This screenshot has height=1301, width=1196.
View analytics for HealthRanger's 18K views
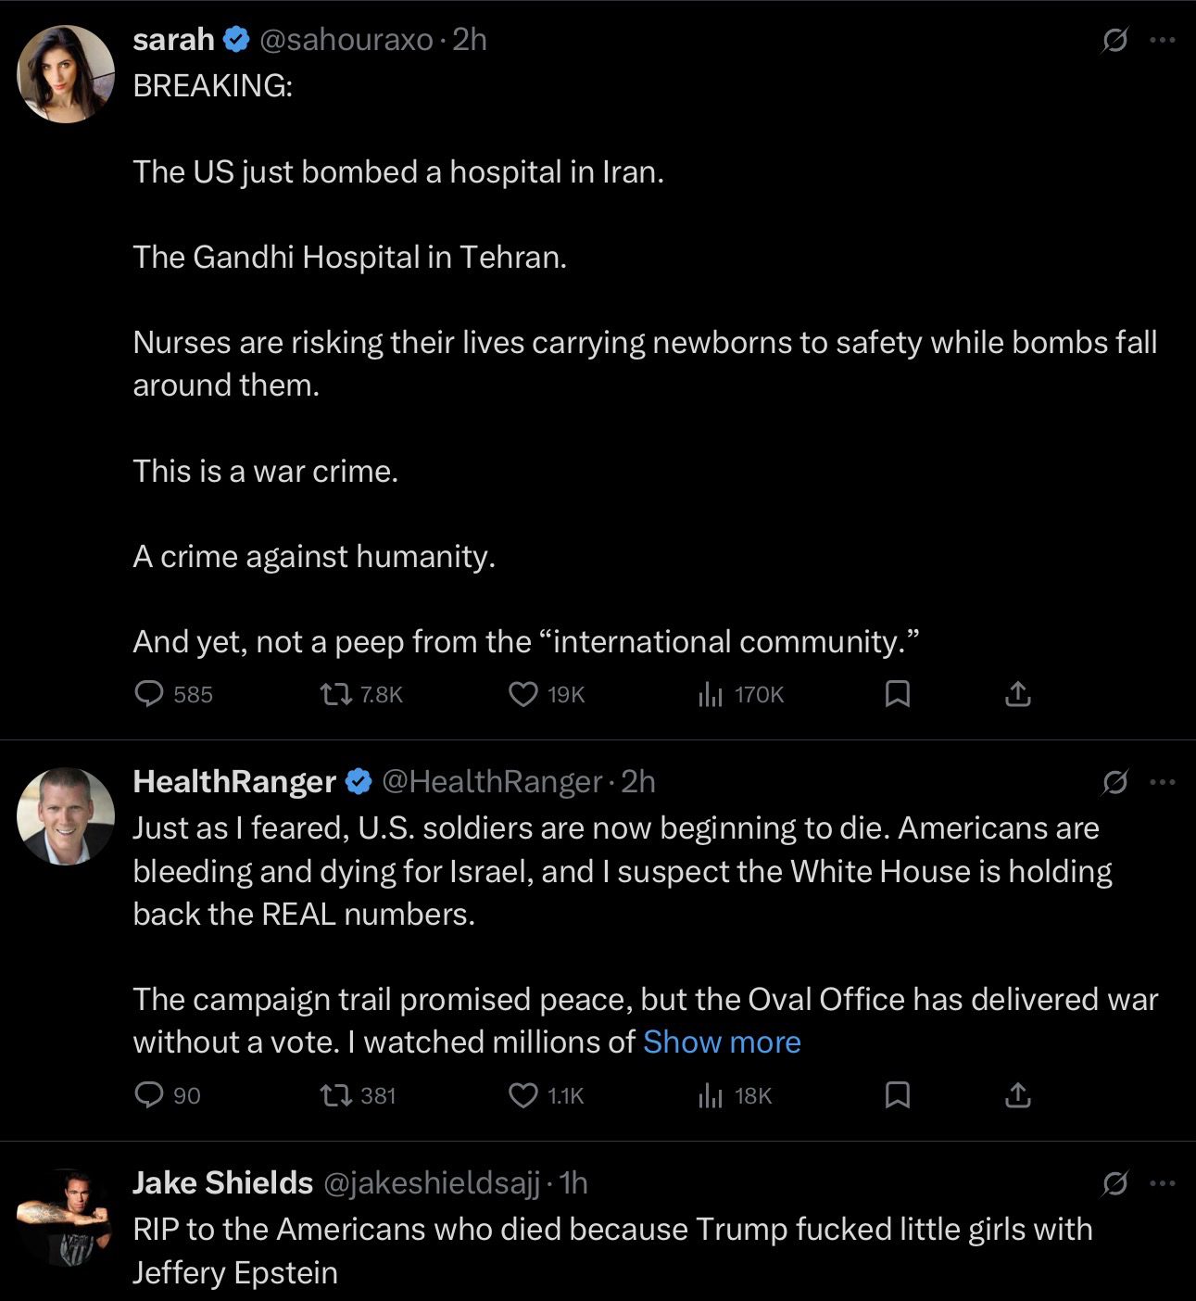[710, 1096]
